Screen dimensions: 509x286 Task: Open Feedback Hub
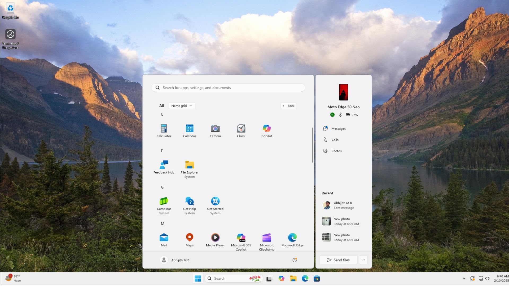pos(164,167)
